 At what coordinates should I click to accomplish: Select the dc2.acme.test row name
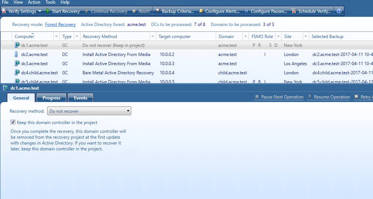point(34,54)
